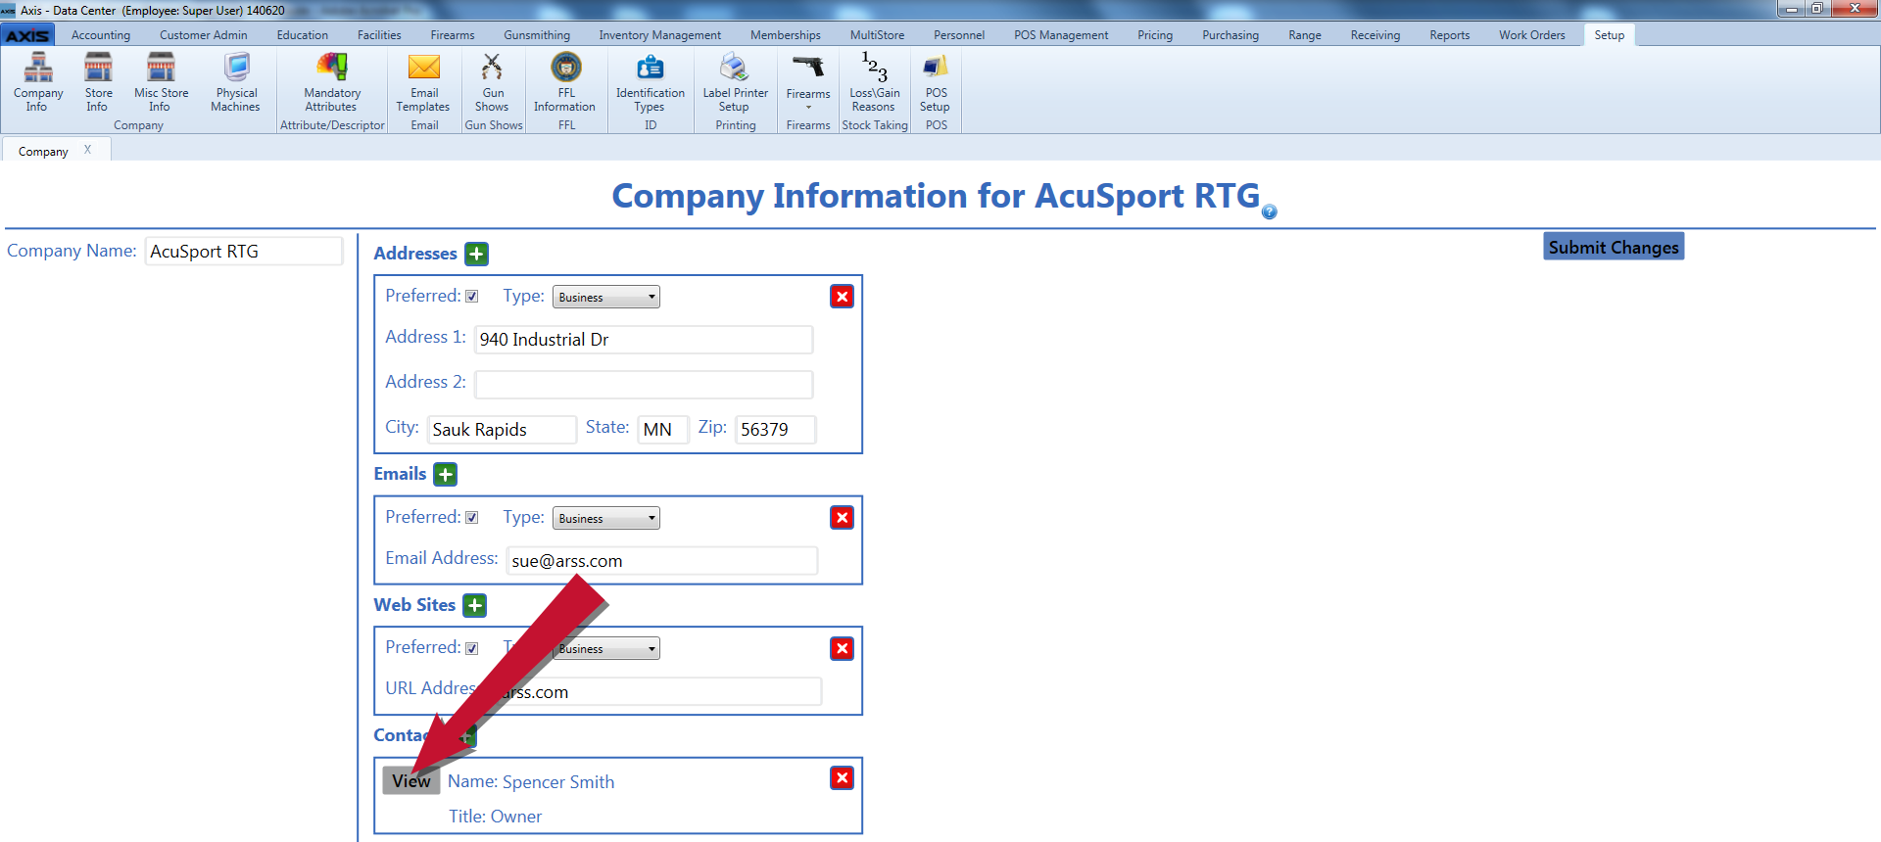
Task: Switch to the Customer Admin tab
Action: [204, 35]
